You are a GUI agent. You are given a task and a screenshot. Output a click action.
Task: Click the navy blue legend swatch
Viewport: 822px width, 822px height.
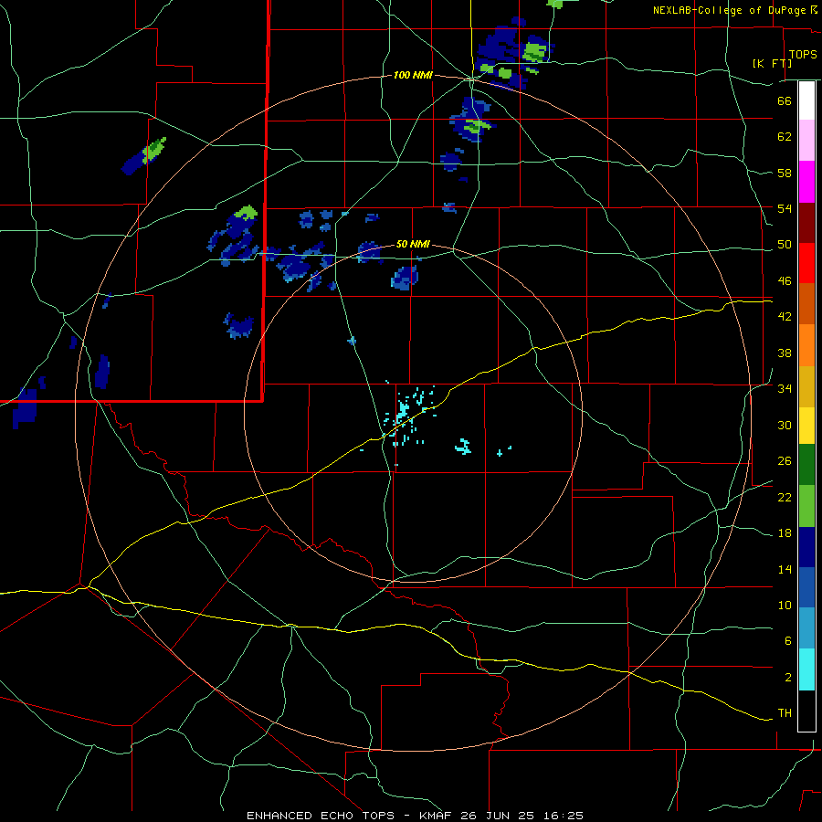(806, 547)
